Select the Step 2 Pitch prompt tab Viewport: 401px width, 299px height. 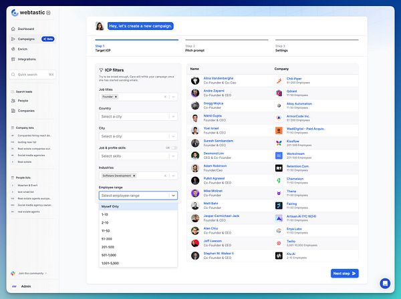click(227, 46)
